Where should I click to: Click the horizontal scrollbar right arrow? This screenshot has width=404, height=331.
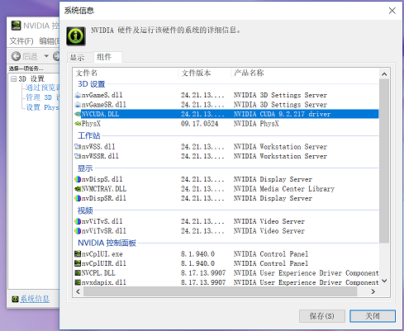pyautogui.click(x=373, y=291)
